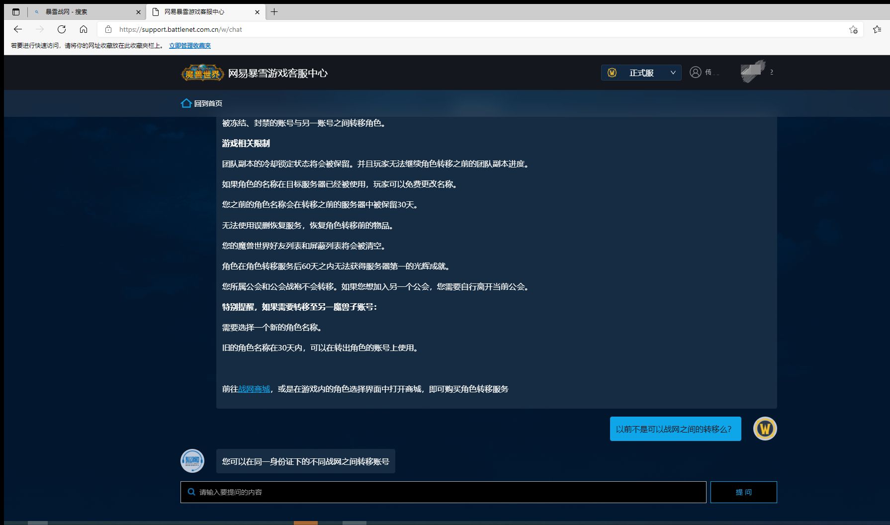Image resolution: width=890 pixels, height=525 pixels.
Task: Click the 特别提醒 bold heading line
Action: tap(299, 307)
